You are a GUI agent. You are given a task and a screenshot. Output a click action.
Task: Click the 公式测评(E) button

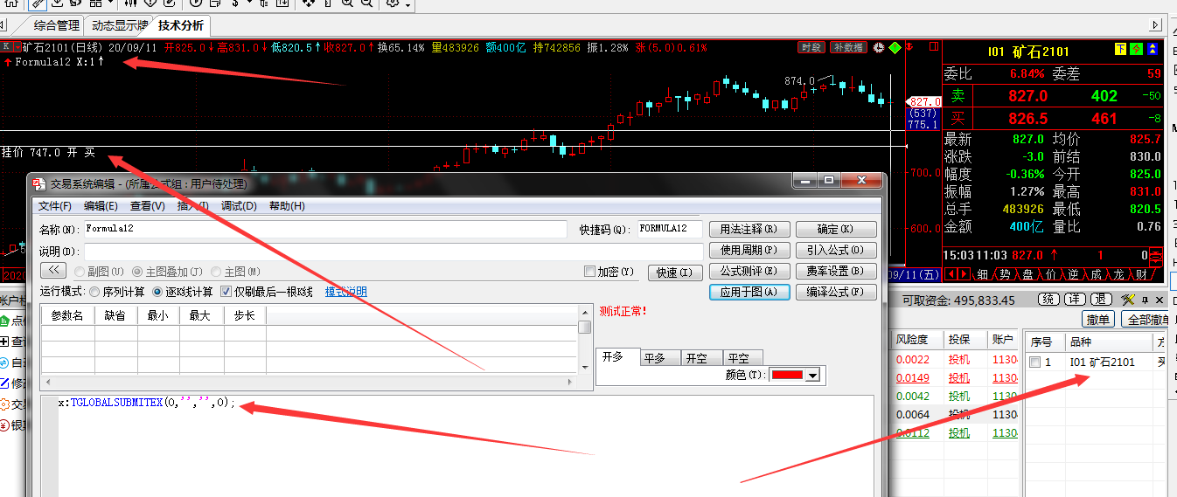(749, 271)
